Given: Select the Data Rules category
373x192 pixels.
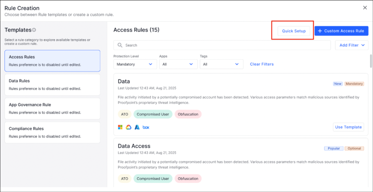Looking at the screenshot, I should point(52,85).
